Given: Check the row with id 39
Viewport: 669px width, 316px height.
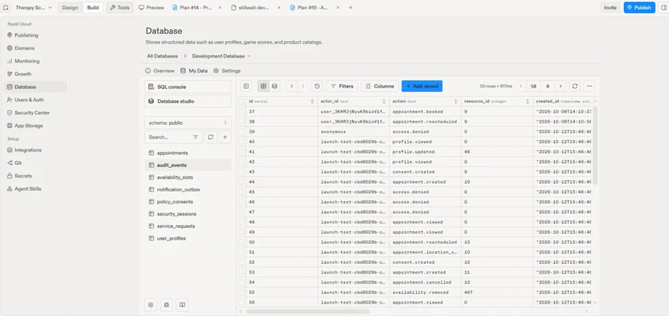Looking at the screenshot, I should tap(242, 131).
